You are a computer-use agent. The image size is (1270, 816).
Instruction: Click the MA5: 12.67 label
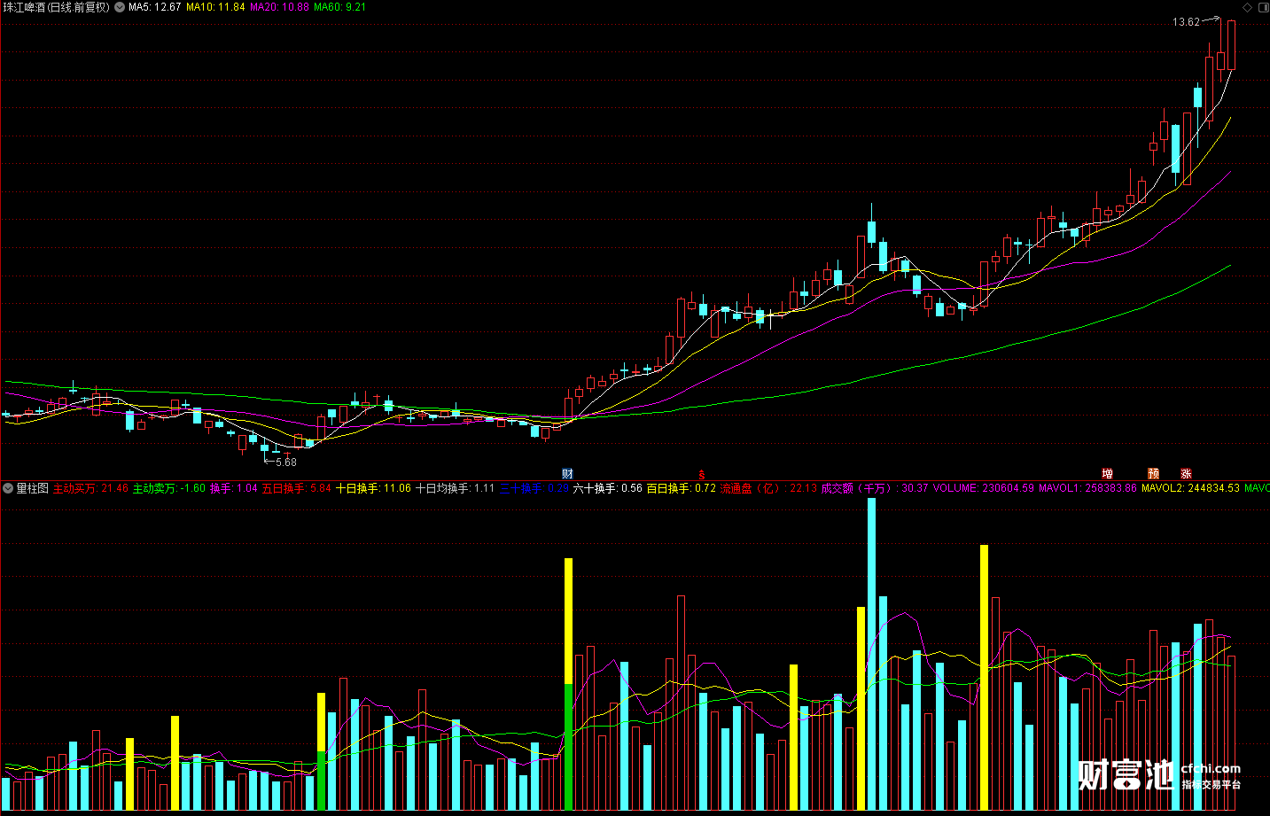[x=155, y=7]
